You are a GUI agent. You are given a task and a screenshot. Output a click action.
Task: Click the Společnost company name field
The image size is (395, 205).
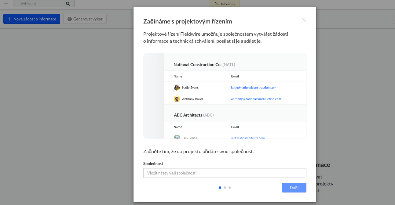[x=225, y=173]
